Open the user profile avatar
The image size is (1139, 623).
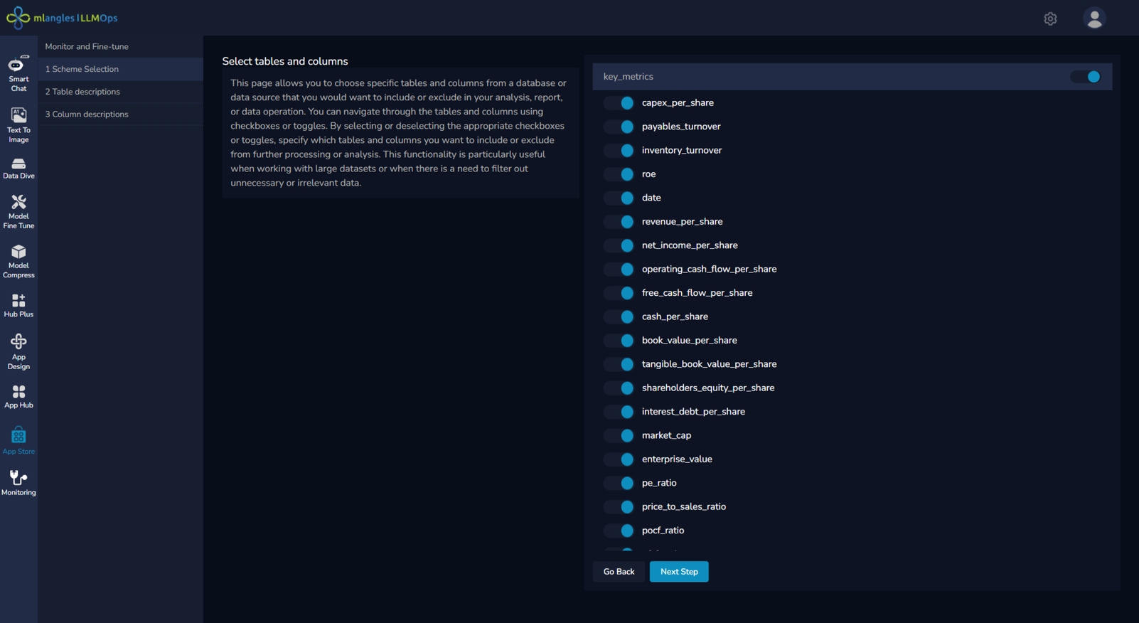(1093, 18)
